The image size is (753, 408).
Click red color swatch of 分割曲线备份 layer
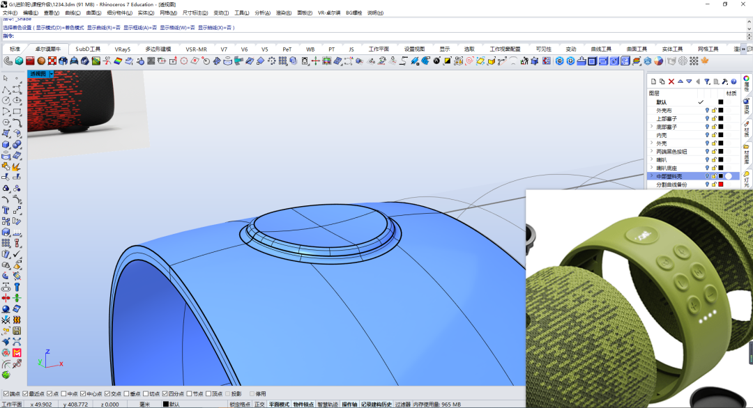click(x=721, y=184)
